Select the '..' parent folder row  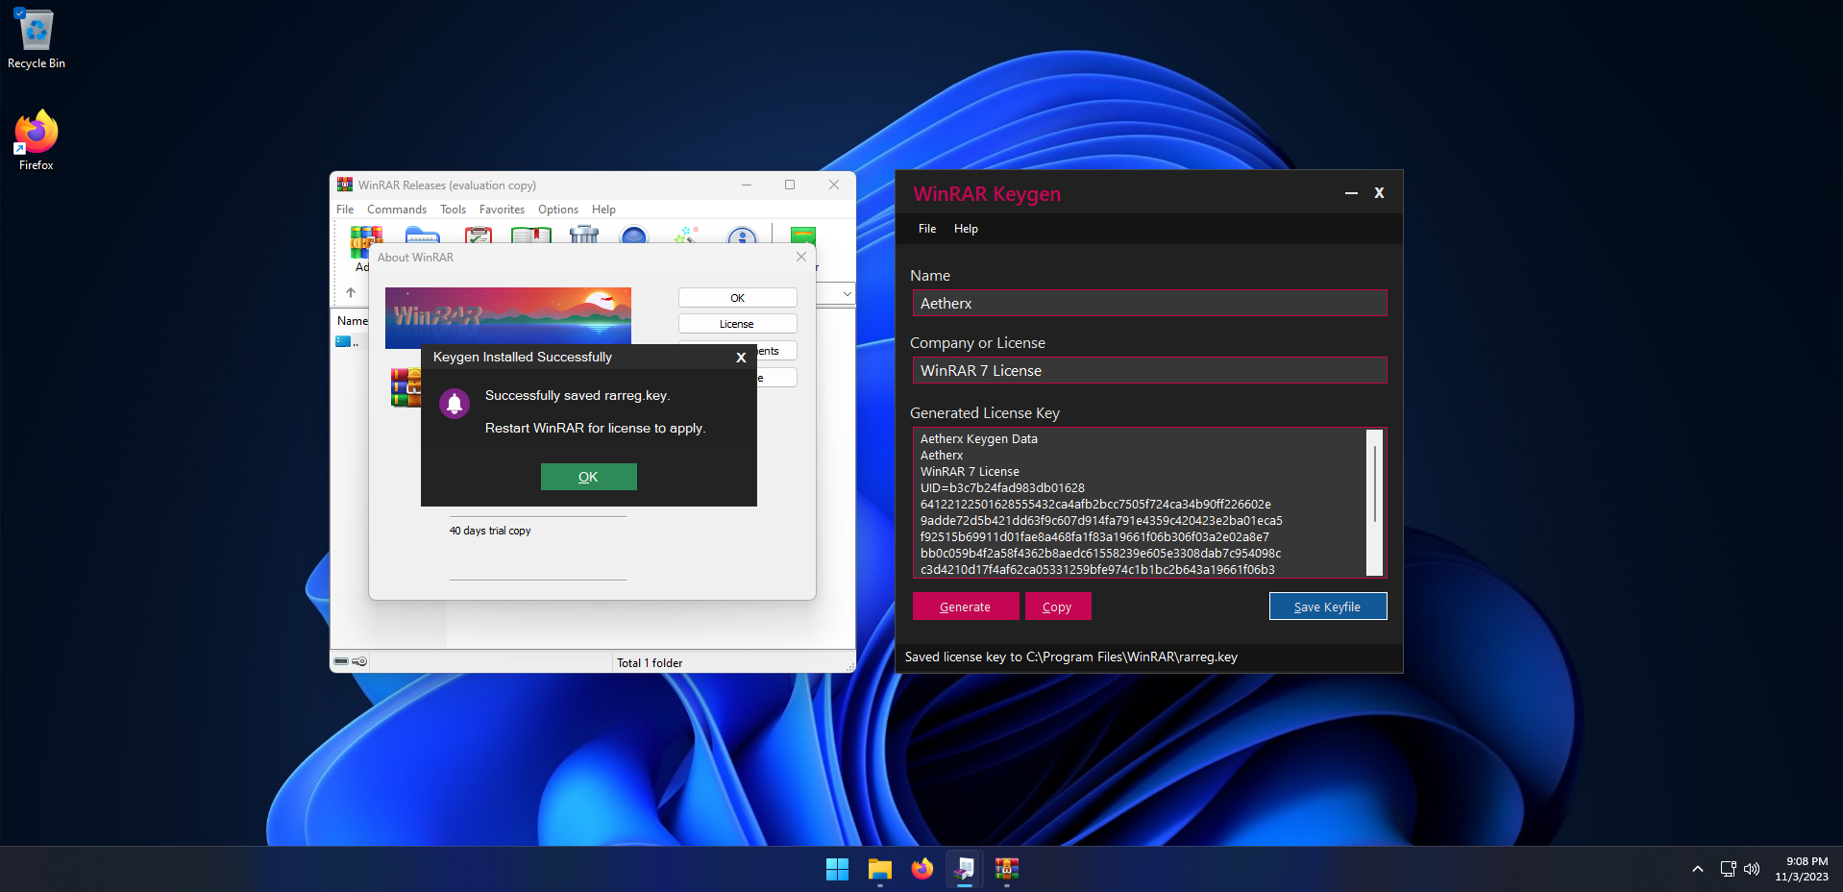pyautogui.click(x=348, y=342)
